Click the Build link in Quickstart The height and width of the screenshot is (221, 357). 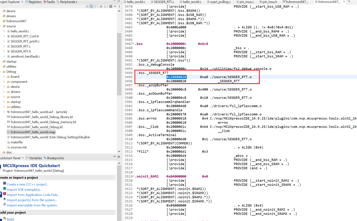coord(10,219)
